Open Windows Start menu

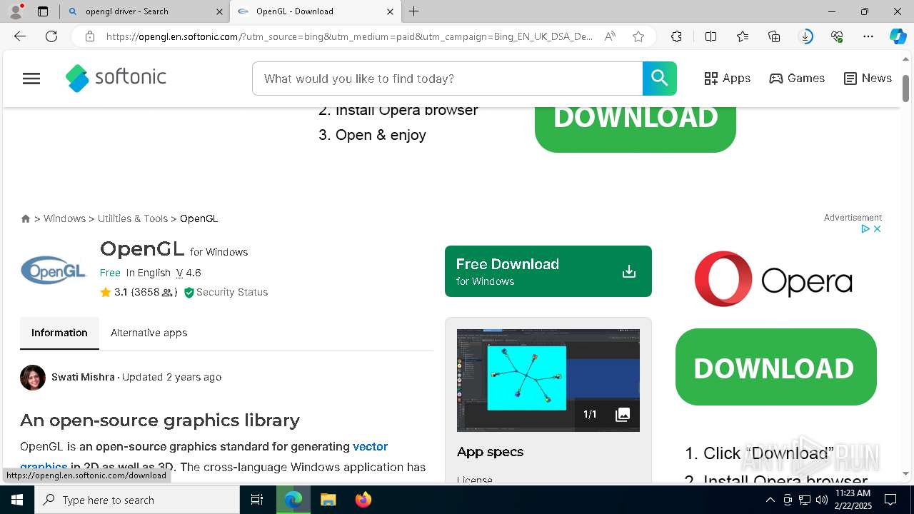tap(17, 500)
